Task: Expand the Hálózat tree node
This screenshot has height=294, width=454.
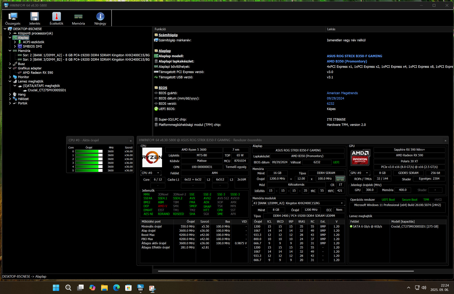Action: coord(10,99)
